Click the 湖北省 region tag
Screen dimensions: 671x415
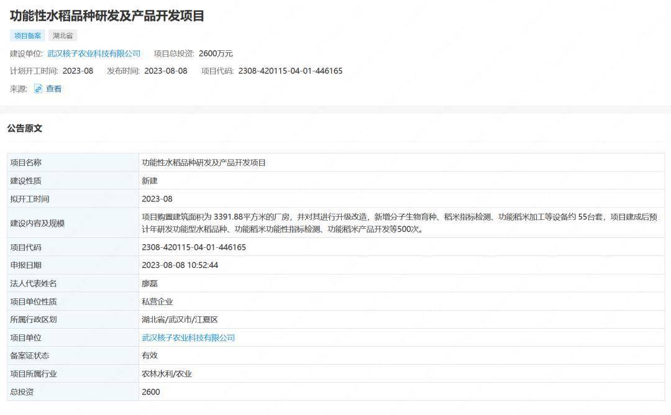pyautogui.click(x=63, y=36)
